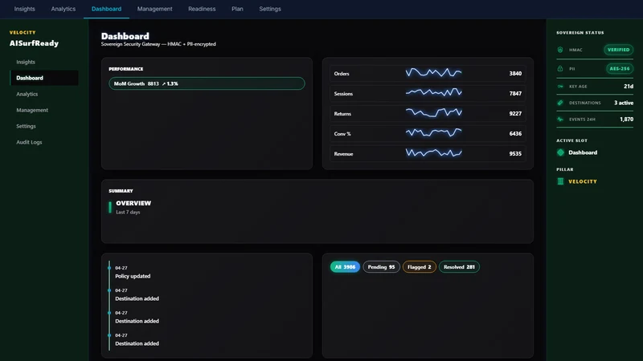Click the Orders sparkline chart
Viewport: 643px width, 361px height.
[433, 73]
